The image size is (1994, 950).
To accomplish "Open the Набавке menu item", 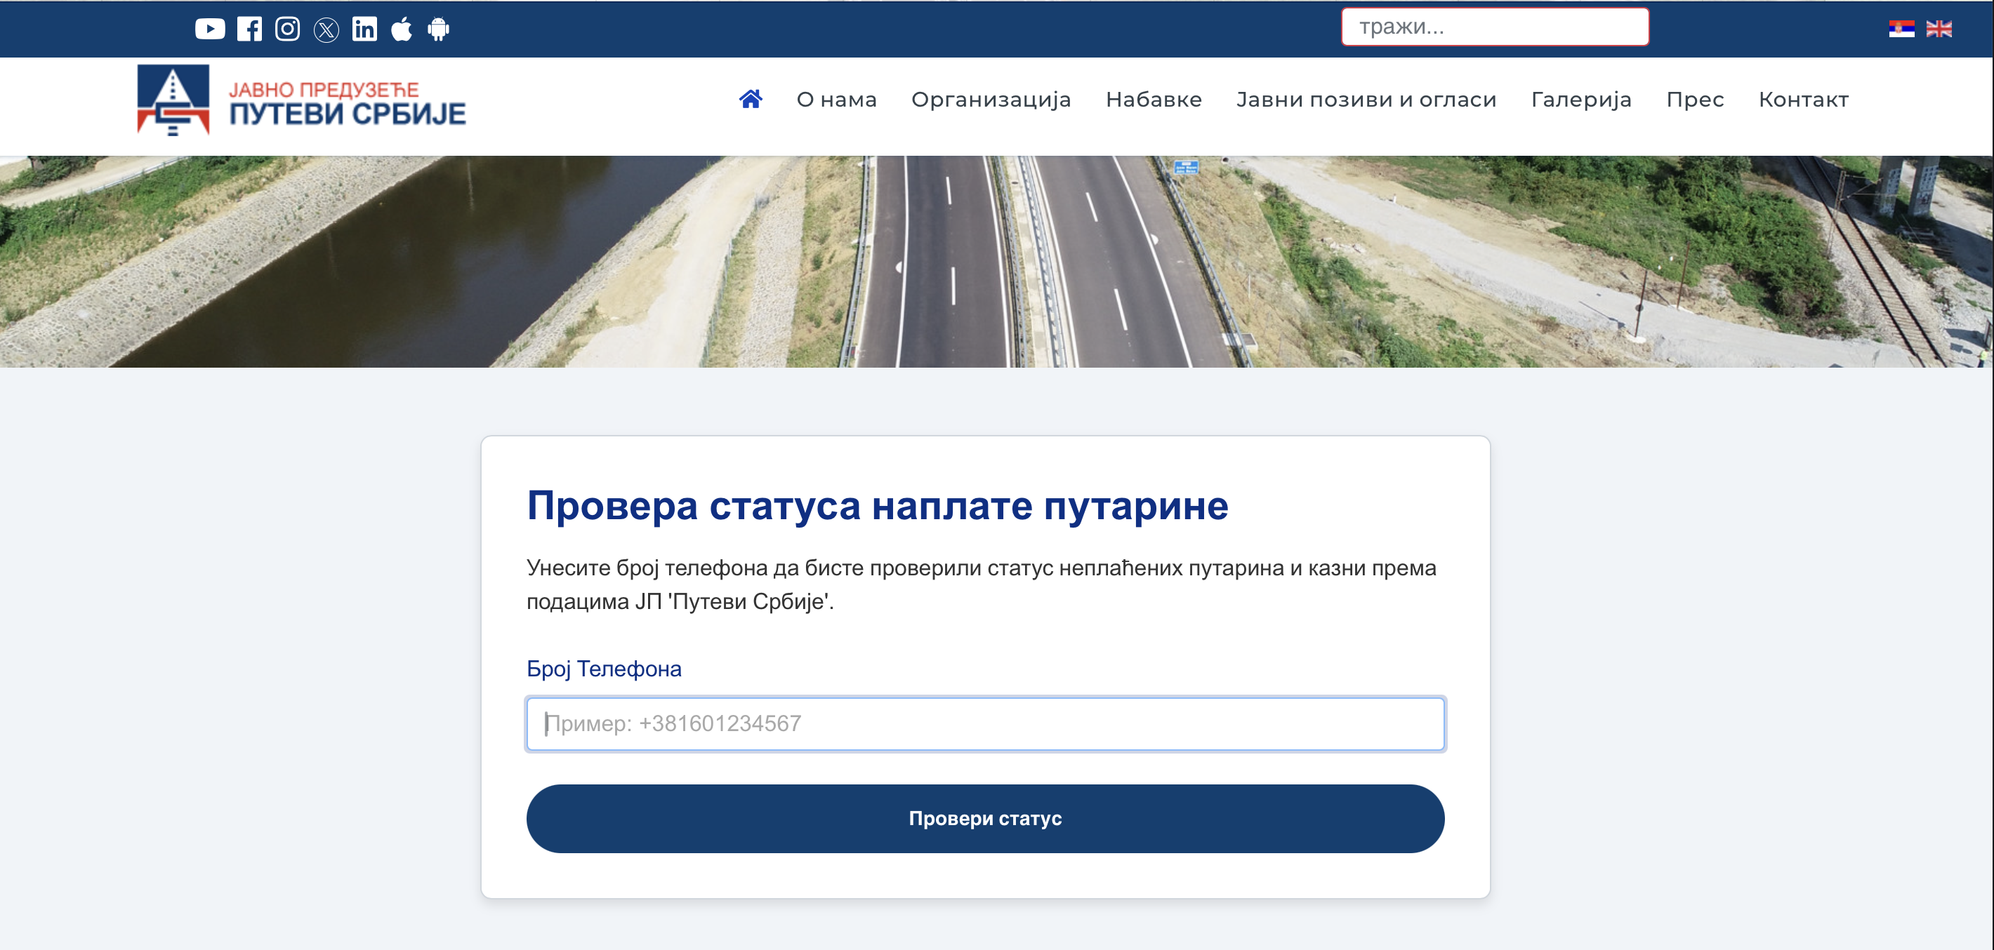I will click(1154, 100).
